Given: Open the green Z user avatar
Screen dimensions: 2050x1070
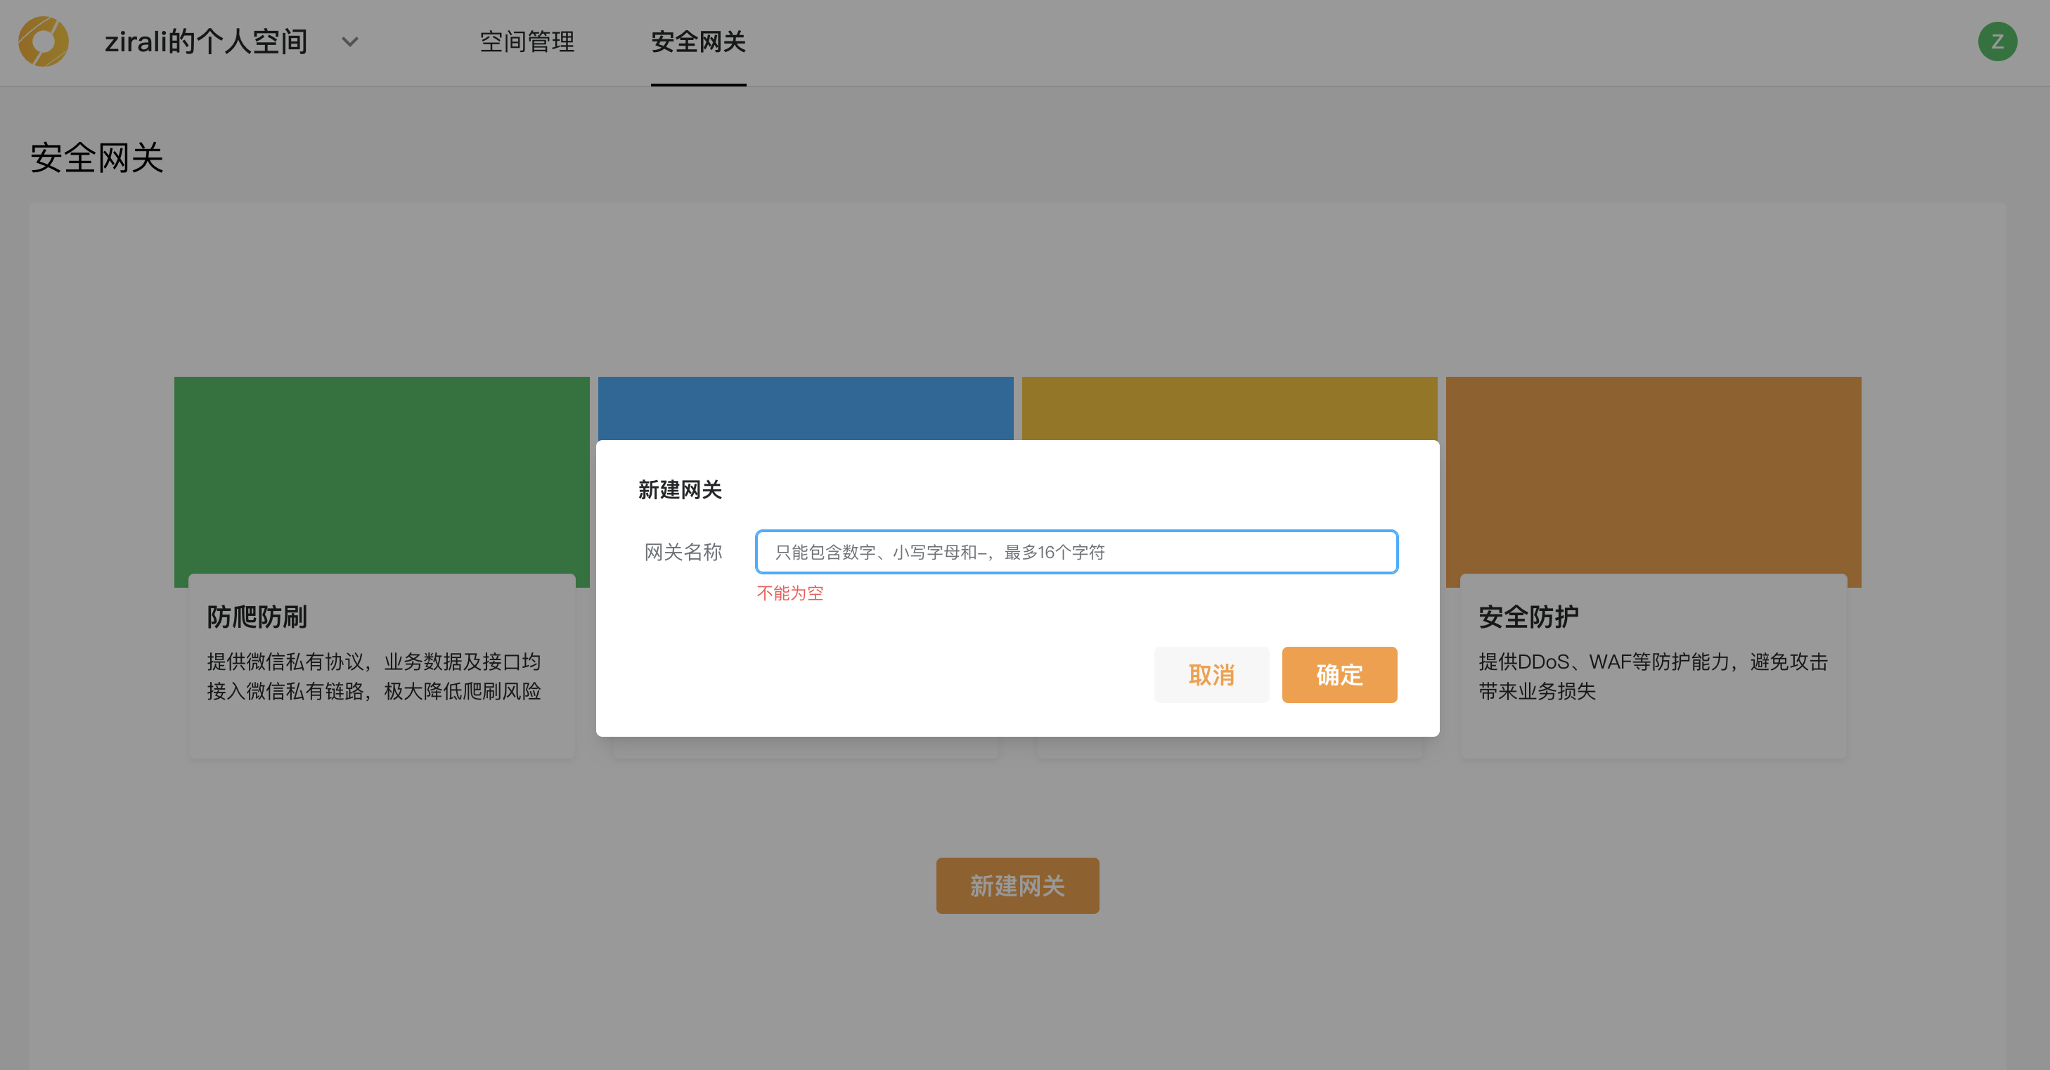Looking at the screenshot, I should click(1997, 41).
